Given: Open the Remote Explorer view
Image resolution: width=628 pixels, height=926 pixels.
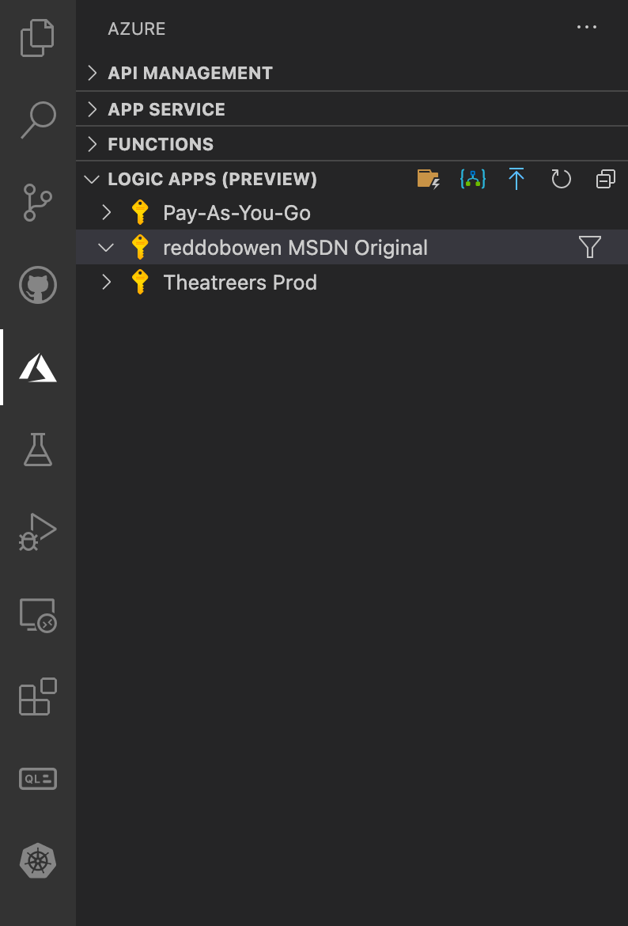Looking at the screenshot, I should (x=37, y=615).
